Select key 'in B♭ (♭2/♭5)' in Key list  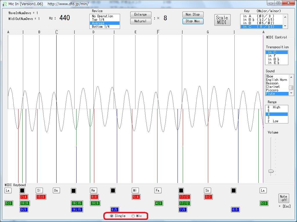click(x=262, y=20)
